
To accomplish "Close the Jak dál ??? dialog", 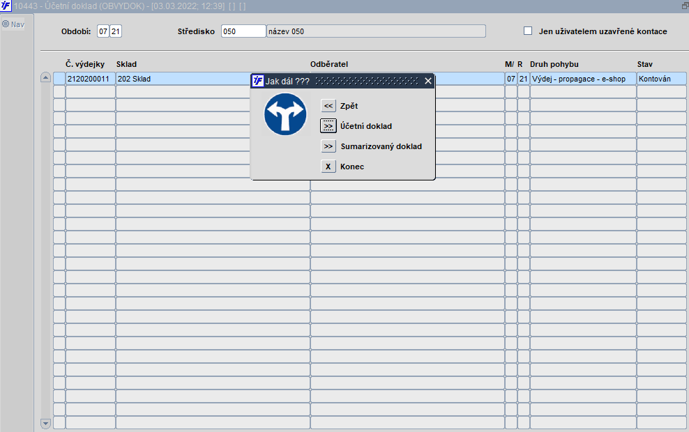I will (428, 81).
